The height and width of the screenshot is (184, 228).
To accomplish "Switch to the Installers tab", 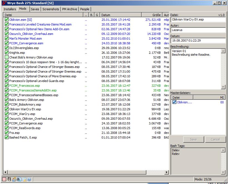I will [x=10, y=9].
